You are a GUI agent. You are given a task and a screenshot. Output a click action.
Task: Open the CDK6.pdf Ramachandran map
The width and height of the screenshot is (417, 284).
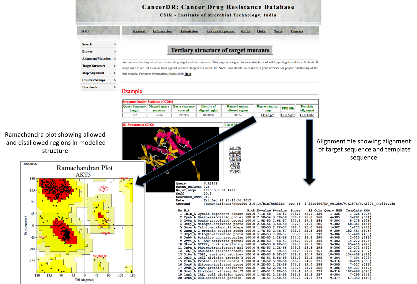pyautogui.click(x=268, y=115)
